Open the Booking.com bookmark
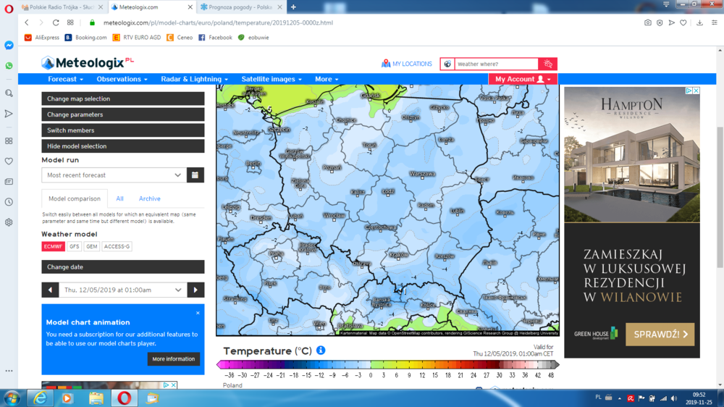The width and height of the screenshot is (724, 407). point(86,38)
